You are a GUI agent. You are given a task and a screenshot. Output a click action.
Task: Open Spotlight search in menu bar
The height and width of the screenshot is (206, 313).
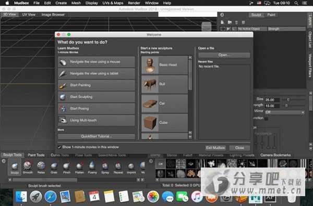click(296, 3)
